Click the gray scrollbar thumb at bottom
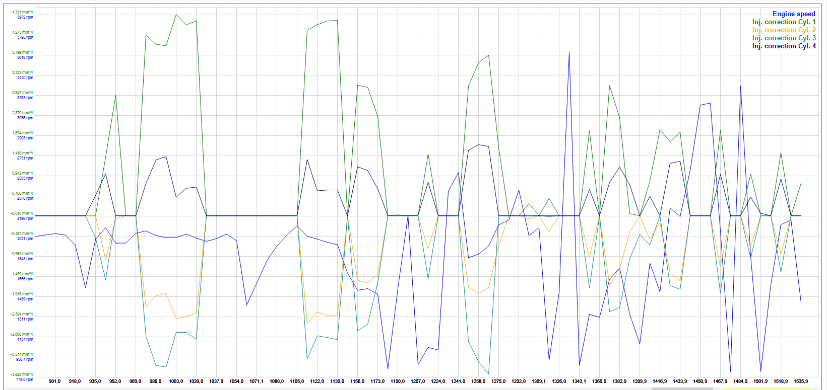The height and width of the screenshot is (390, 827). (x=681, y=388)
